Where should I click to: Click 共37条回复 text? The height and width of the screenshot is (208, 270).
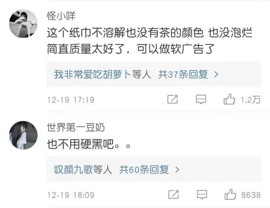[x=183, y=74]
